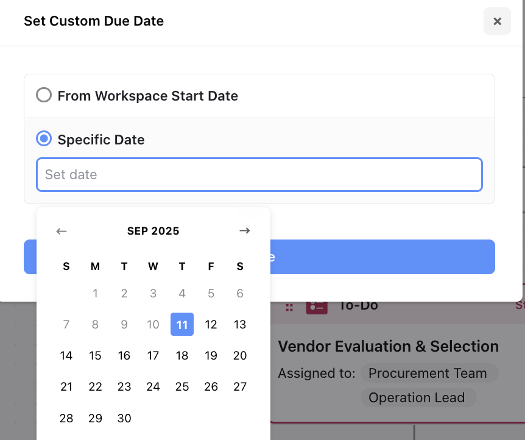Click the blue save button
Screen dimensions: 525x440
click(x=384, y=257)
